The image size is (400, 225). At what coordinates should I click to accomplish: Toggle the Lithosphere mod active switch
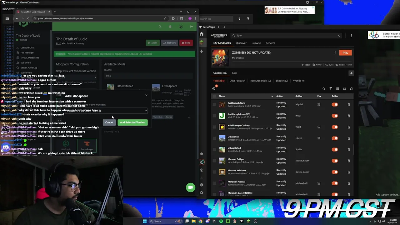(x=335, y=138)
